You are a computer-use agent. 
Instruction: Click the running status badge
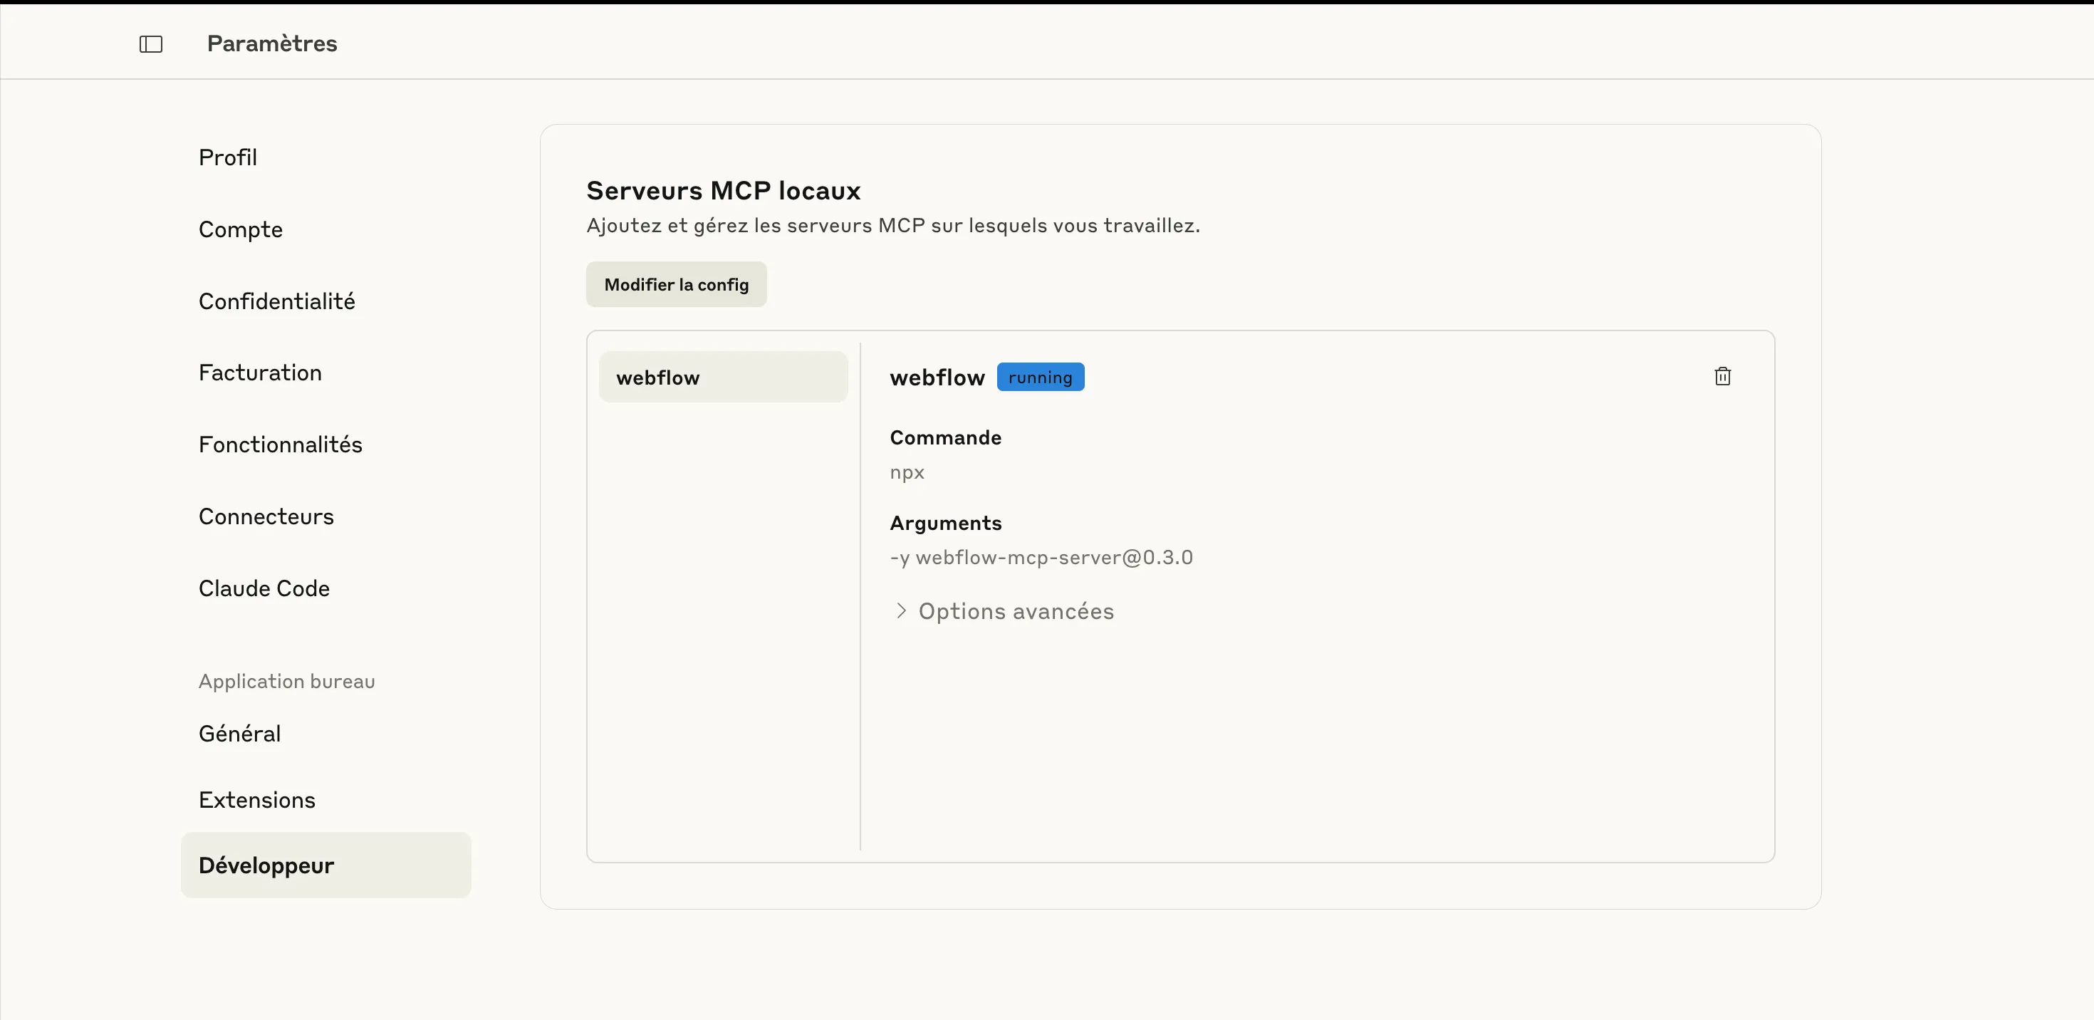pos(1040,377)
